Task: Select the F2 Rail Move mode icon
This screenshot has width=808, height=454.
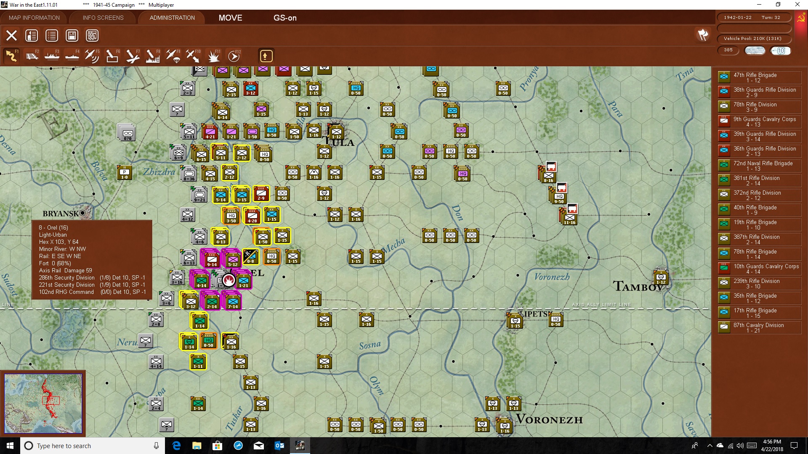Action: (x=32, y=56)
